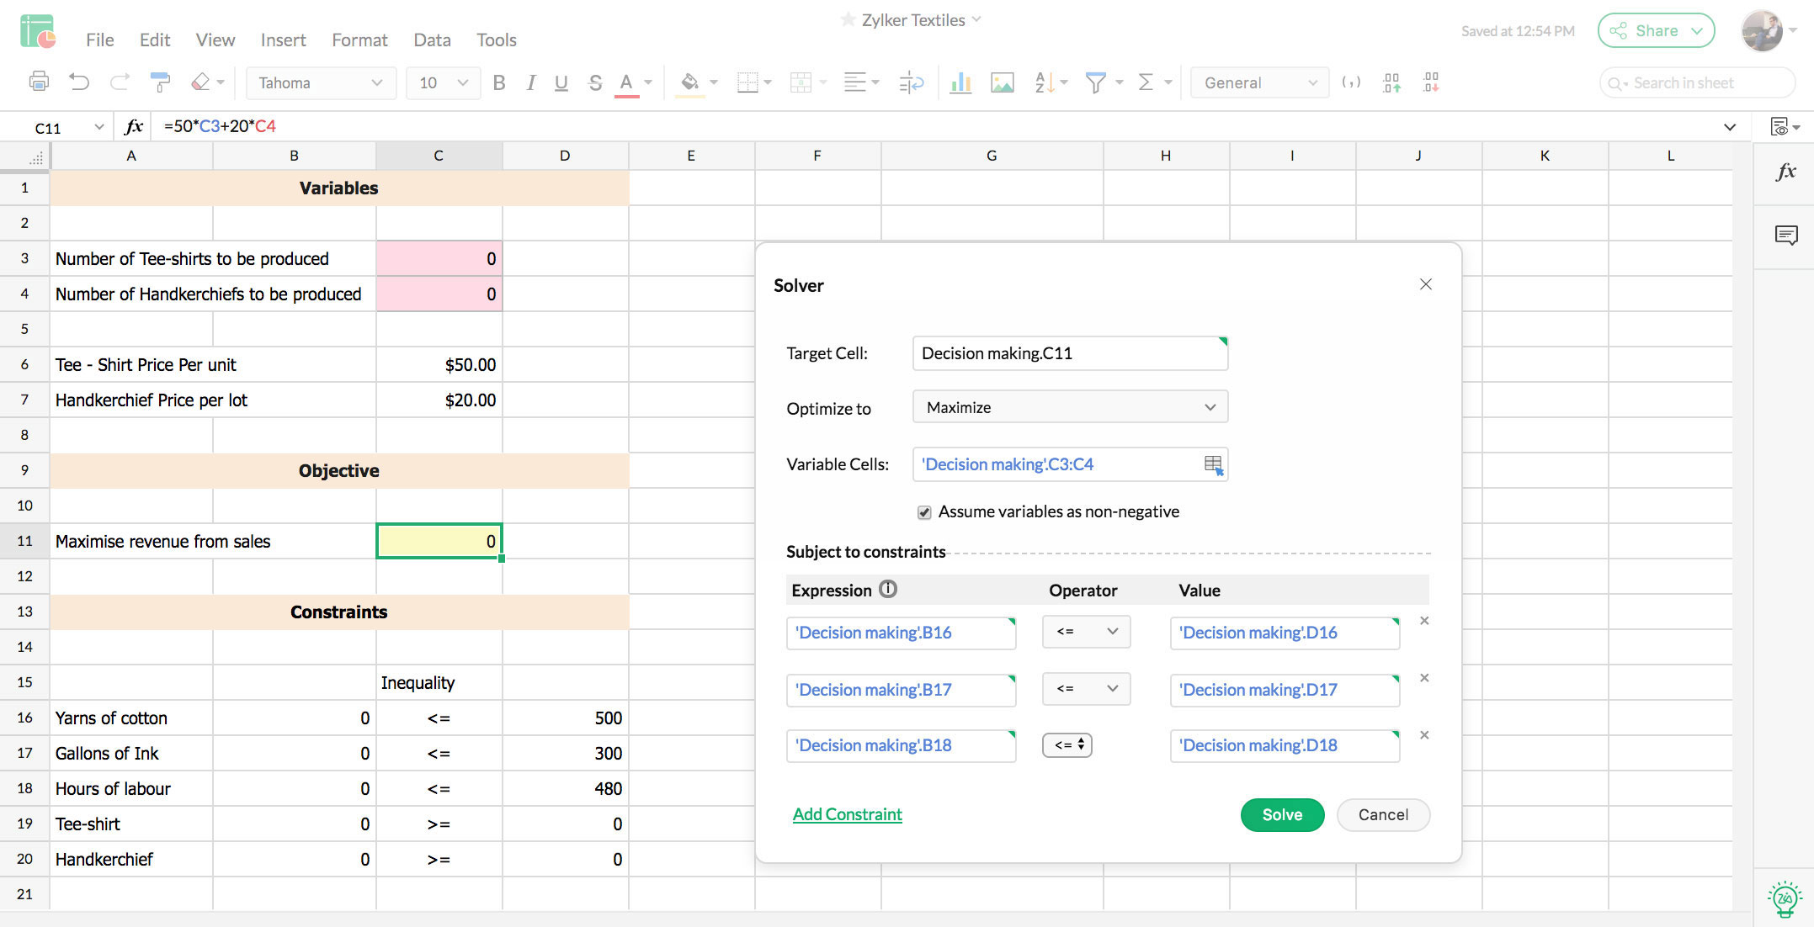Screen dimensions: 1814x927
Task: Pick range using Variable Cells selector icon
Action: tap(1213, 464)
